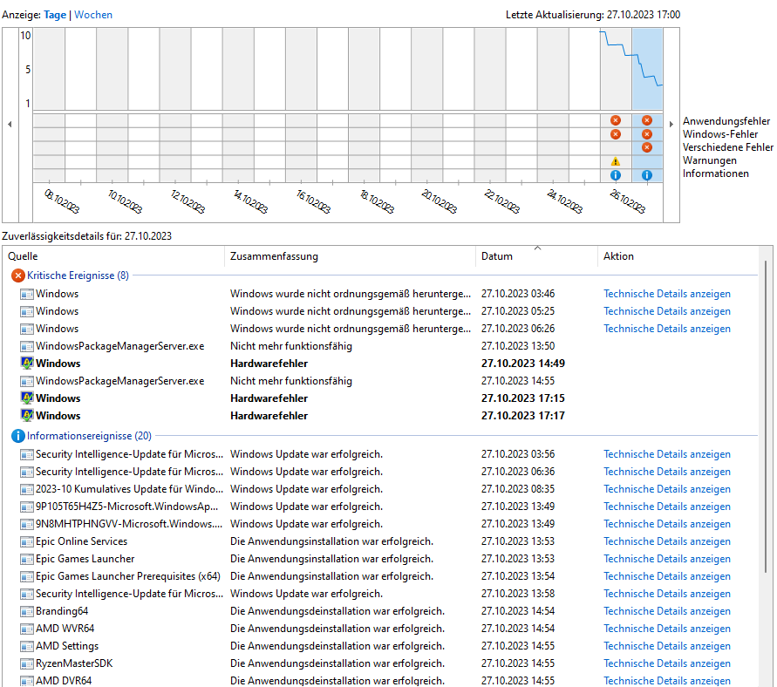The height and width of the screenshot is (687, 777).
Task: Open details for Branding64 uninstall
Action: pos(667,611)
